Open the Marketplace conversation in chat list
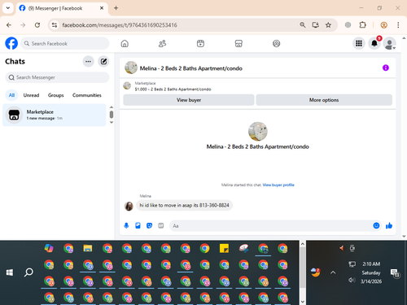This screenshot has height=305, width=407. pyautogui.click(x=55, y=115)
